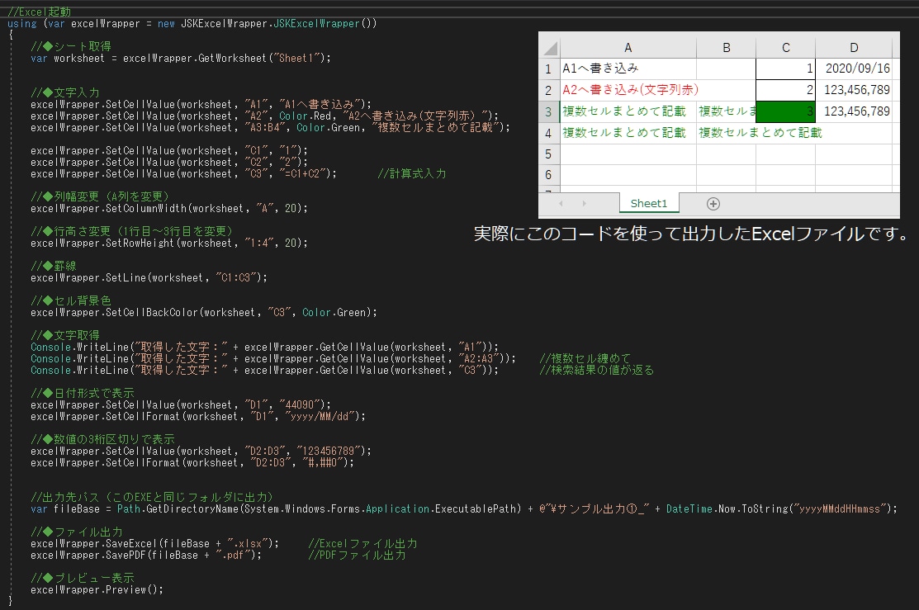This screenshot has width=919, height=610.
Task: Click the SetCellValue "44090" line
Action: pos(181,404)
